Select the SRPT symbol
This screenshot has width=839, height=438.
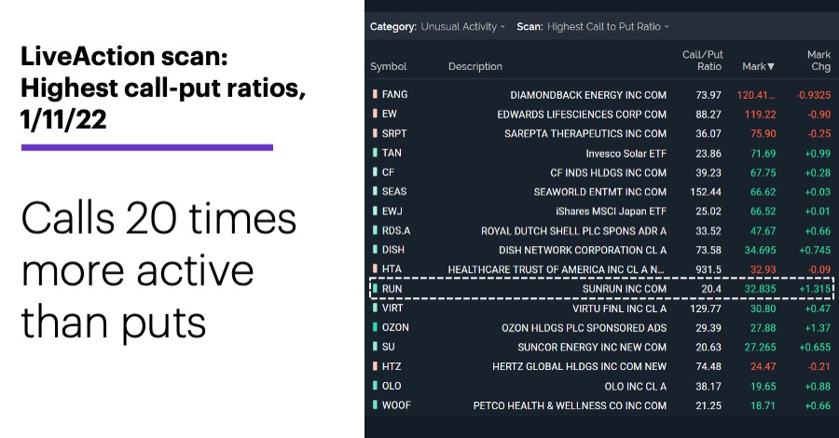[x=394, y=133]
